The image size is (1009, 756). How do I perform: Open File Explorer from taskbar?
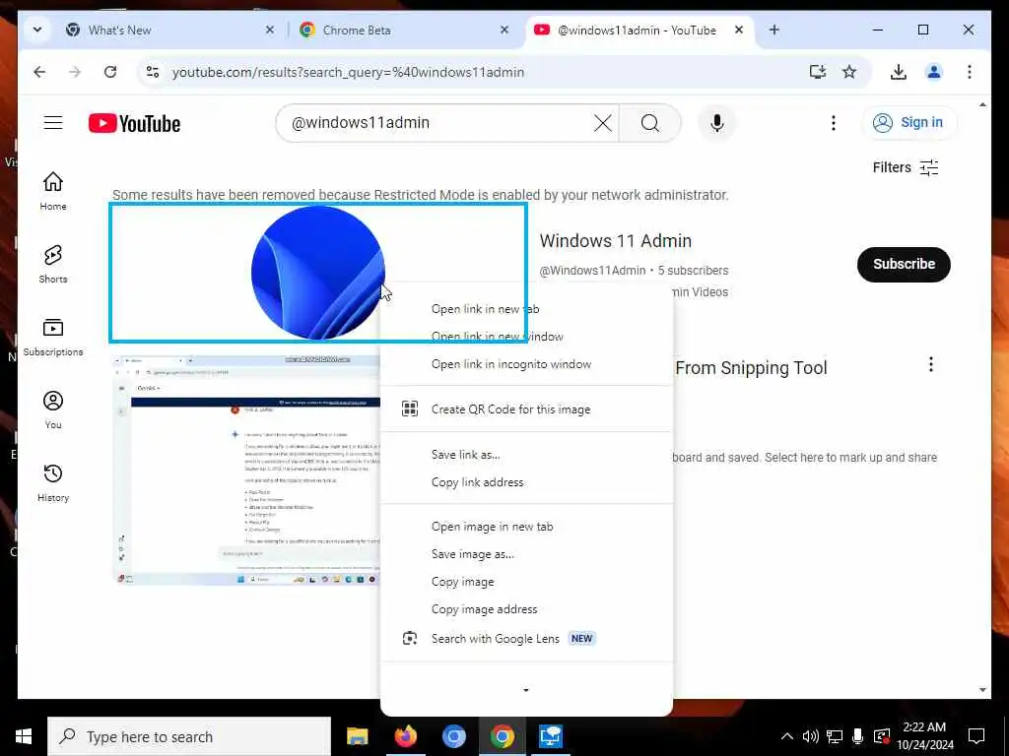coord(357,736)
